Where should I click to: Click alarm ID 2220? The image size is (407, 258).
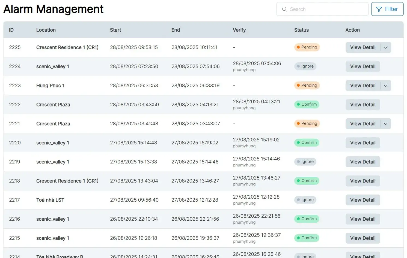[15, 143]
